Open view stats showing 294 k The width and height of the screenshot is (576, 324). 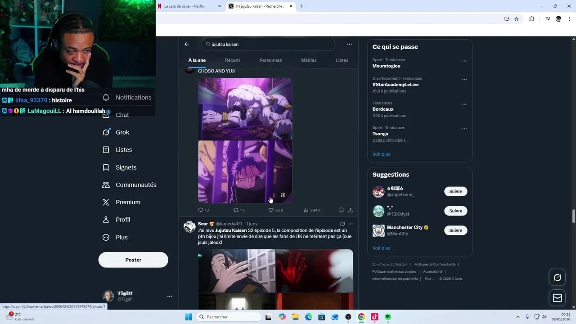tap(306, 210)
